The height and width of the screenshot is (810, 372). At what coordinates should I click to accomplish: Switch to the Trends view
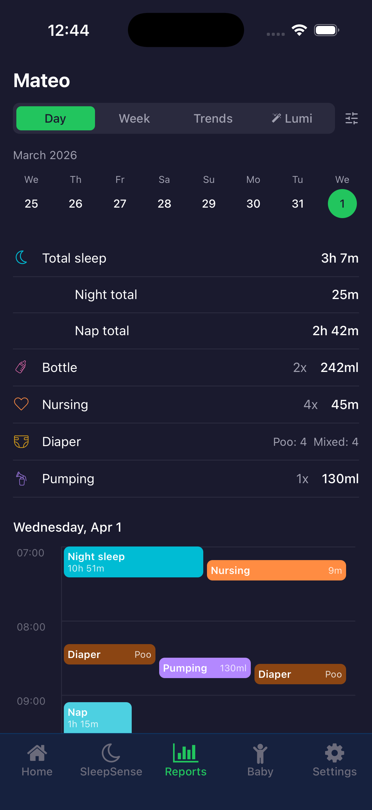coord(213,118)
